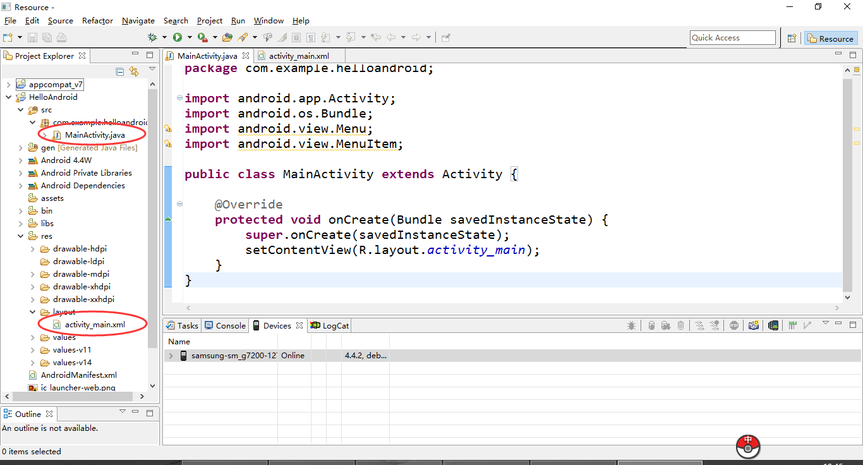Click the Open Perspective icon

coord(792,39)
